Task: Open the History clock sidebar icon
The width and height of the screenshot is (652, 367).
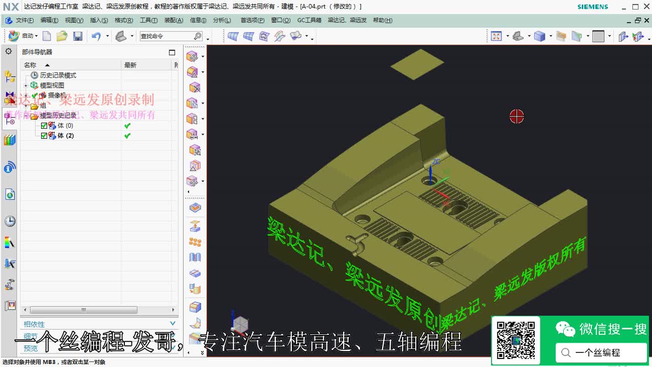Action: [x=10, y=221]
